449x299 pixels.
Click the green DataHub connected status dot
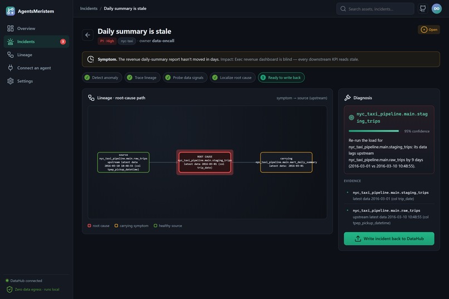[x=7, y=281]
